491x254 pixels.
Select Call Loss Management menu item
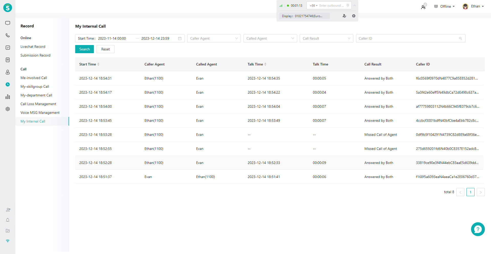38,104
